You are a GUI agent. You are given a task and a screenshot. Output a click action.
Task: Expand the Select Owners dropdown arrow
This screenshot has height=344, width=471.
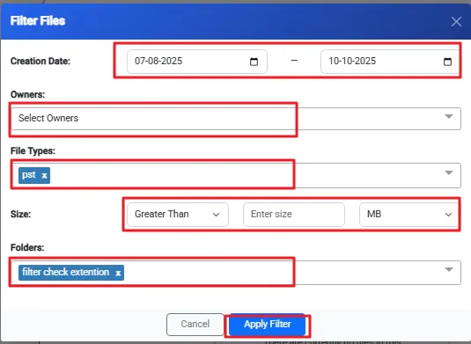[449, 116]
